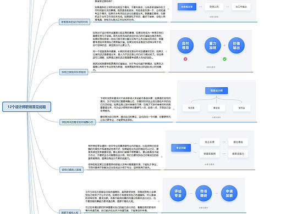Click the blue box labeled 争议问题

tap(181, 148)
